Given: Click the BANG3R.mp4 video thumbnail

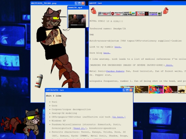Looking at the screenshot, I should 77,21.
